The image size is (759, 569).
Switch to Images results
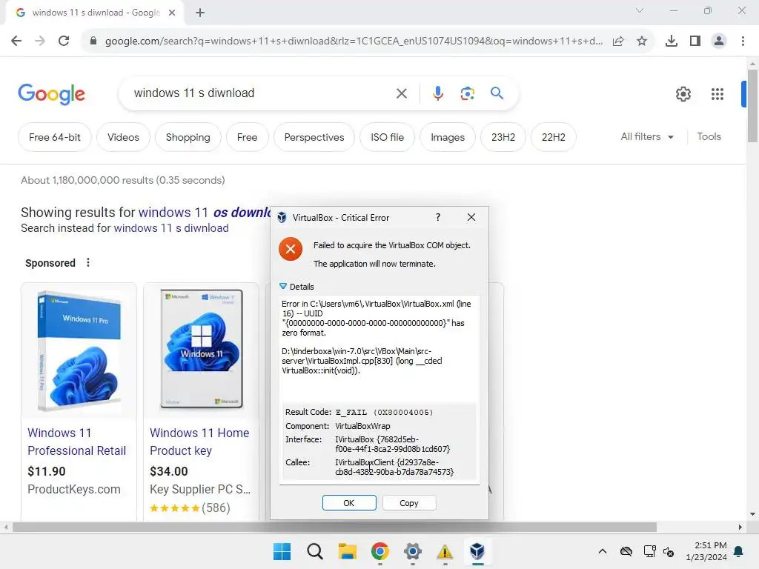(x=448, y=137)
